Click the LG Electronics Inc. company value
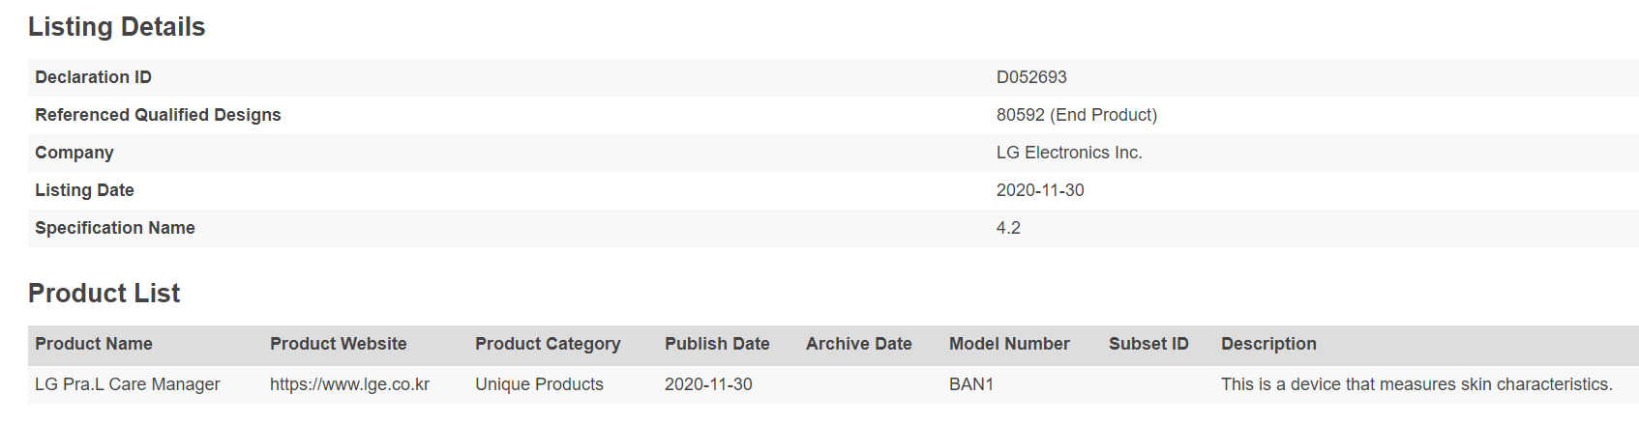The width and height of the screenshot is (1639, 423). click(x=1069, y=153)
